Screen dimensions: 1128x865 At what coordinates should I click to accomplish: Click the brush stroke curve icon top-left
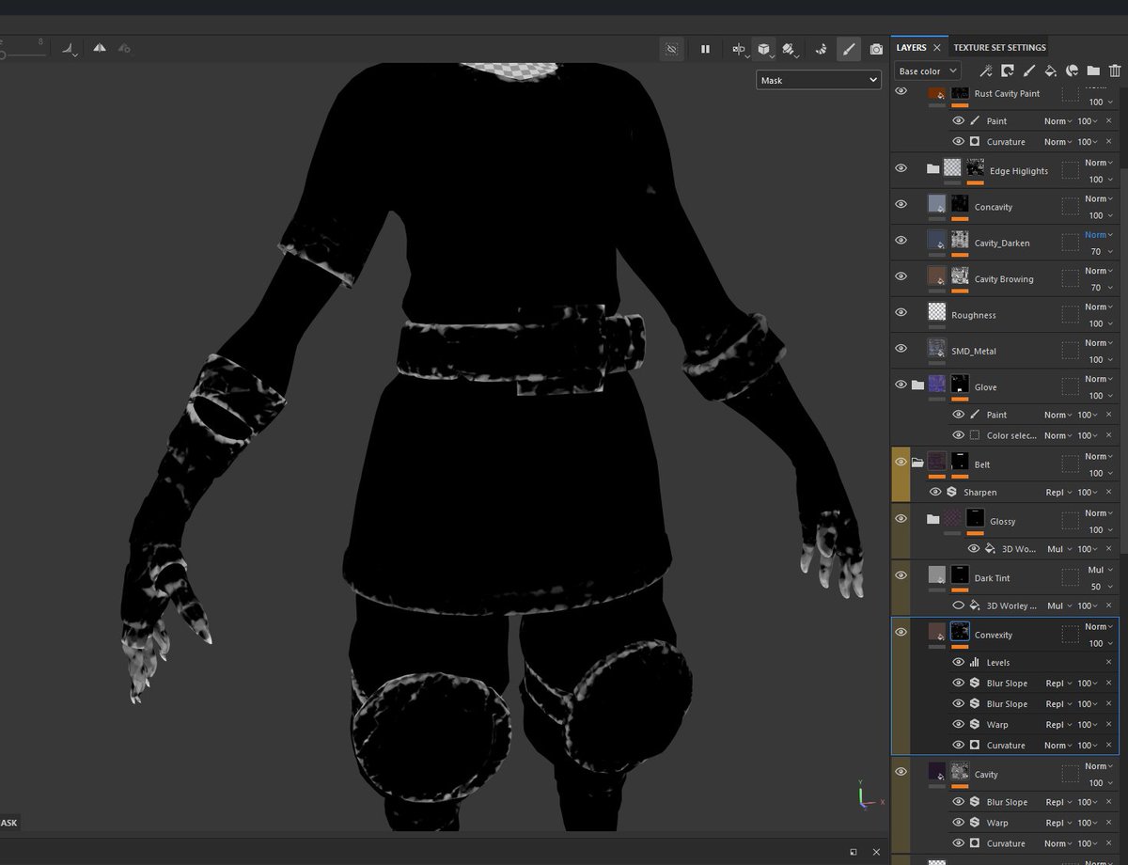pos(70,48)
